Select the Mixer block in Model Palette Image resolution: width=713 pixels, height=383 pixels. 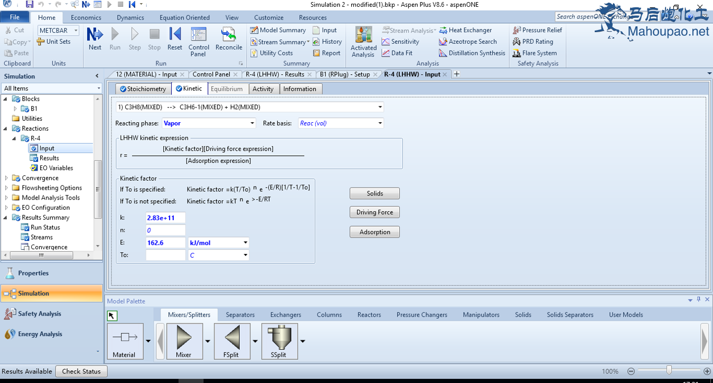point(184,341)
